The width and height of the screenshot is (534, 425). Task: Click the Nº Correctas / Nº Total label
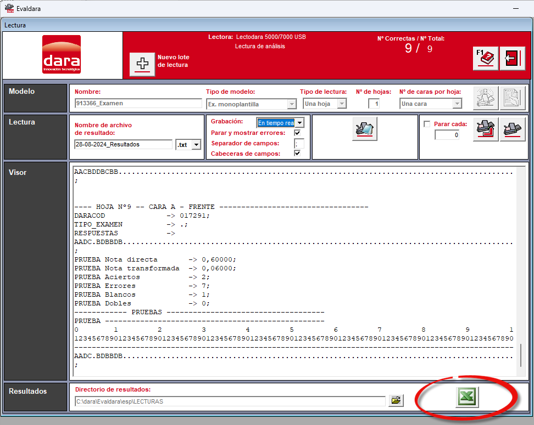coord(411,38)
